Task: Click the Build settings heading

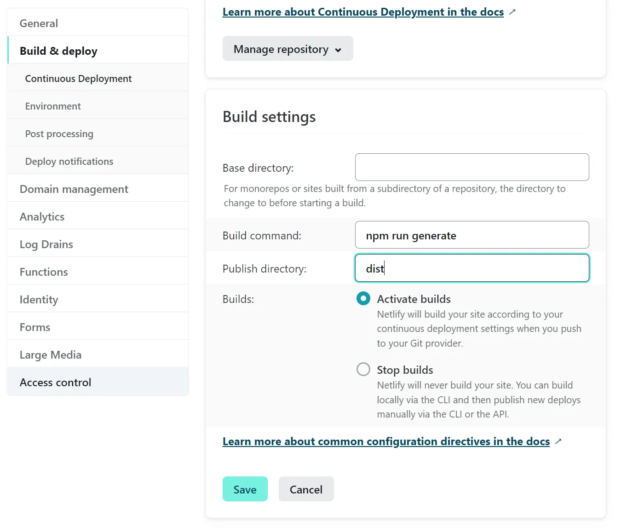Action: point(269,117)
